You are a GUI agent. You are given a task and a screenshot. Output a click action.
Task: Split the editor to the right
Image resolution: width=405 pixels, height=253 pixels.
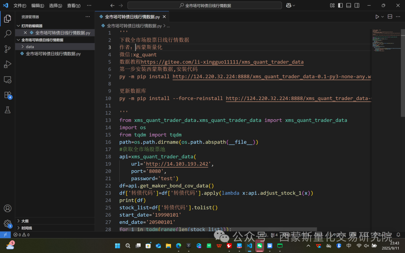point(390,16)
